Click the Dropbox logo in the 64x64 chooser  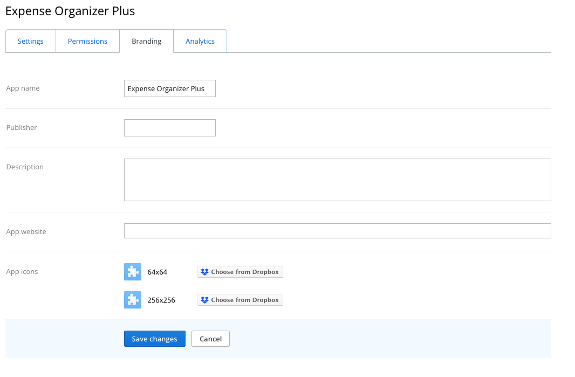click(x=204, y=272)
